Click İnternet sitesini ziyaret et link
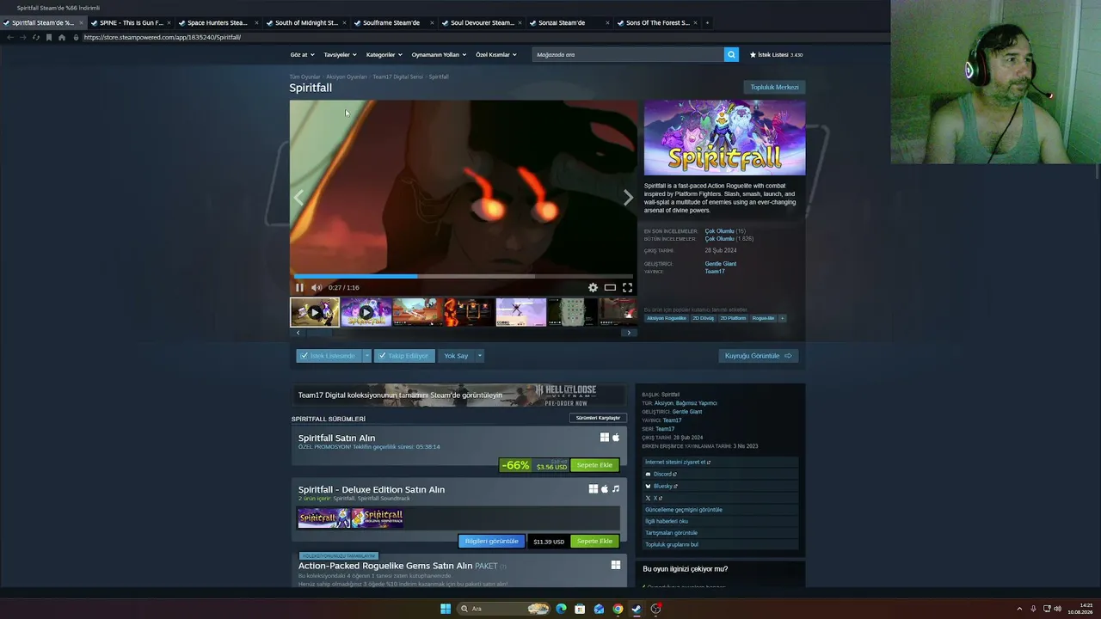 (x=678, y=462)
